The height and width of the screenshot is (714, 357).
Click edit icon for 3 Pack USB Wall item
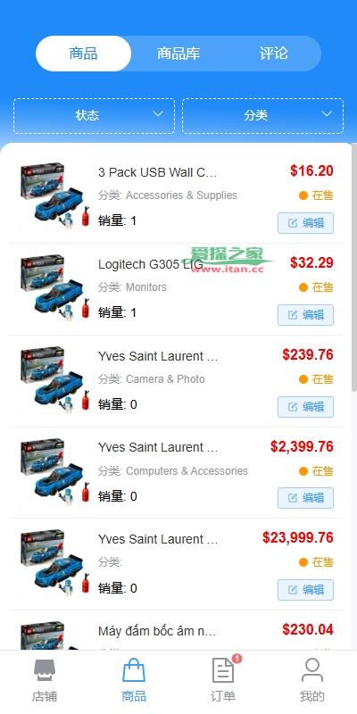click(293, 222)
